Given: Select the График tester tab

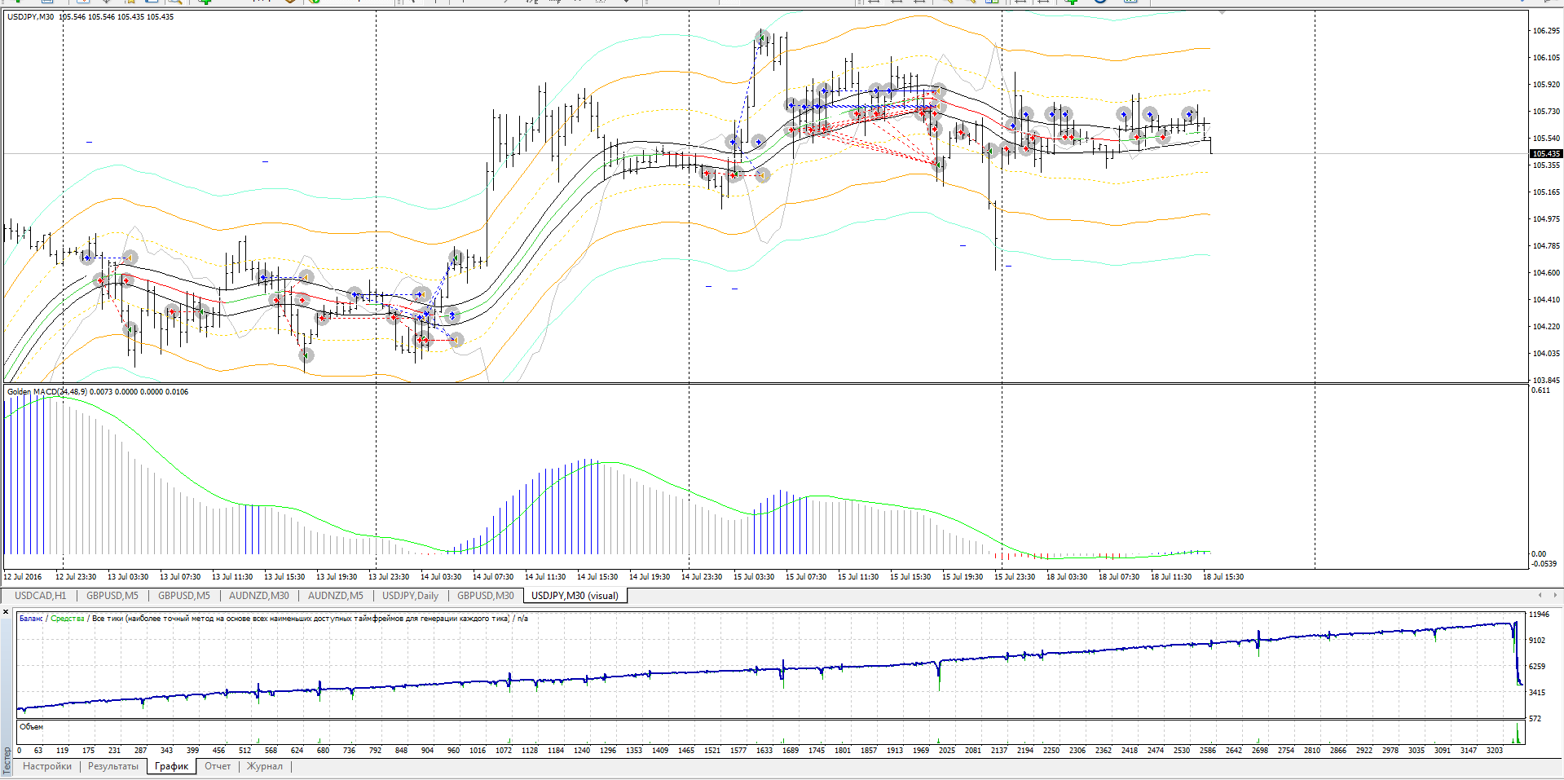Looking at the screenshot, I should (172, 766).
